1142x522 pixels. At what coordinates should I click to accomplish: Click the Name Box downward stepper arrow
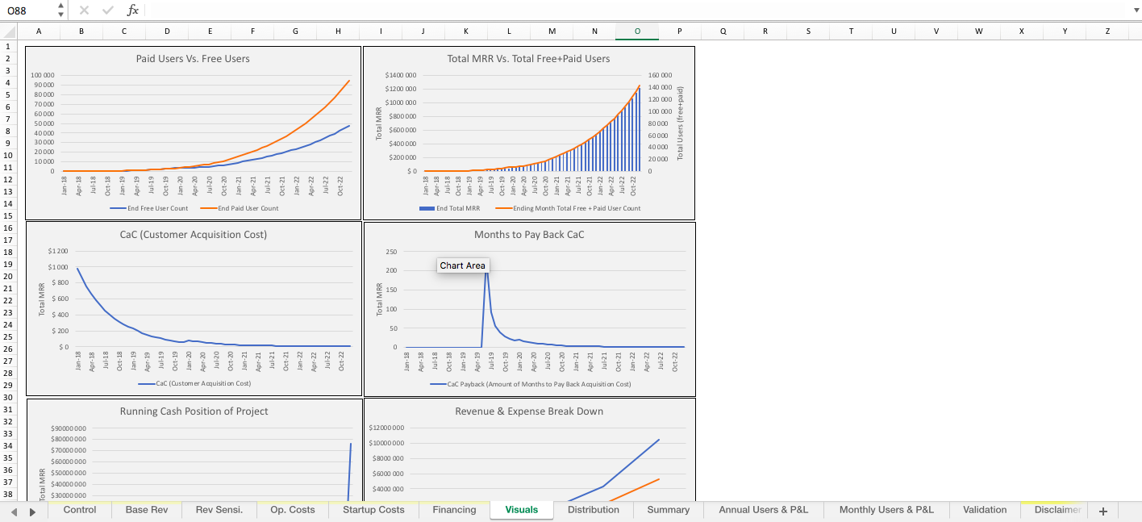click(60, 14)
